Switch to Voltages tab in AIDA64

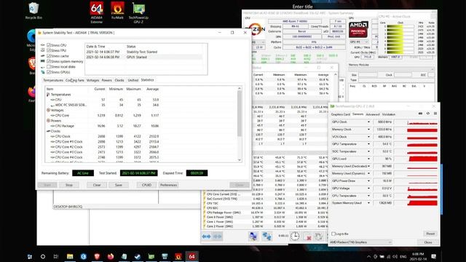tap(92, 80)
